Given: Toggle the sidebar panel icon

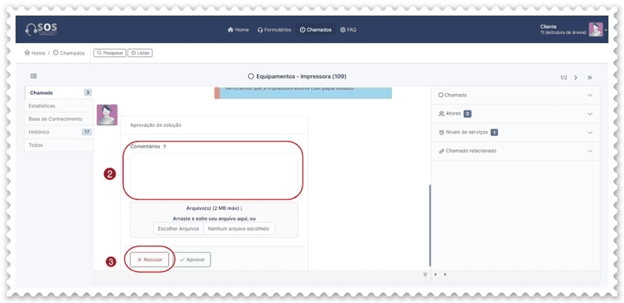Looking at the screenshot, I should click(x=34, y=76).
